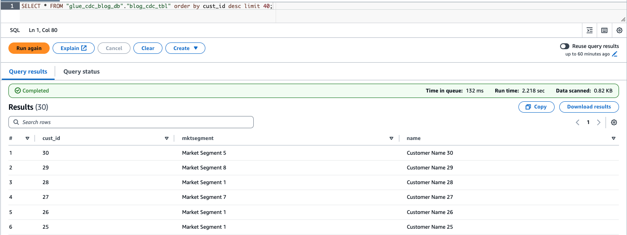Click cust_id cell 30
Screen dimensions: 627x235
tap(45, 153)
